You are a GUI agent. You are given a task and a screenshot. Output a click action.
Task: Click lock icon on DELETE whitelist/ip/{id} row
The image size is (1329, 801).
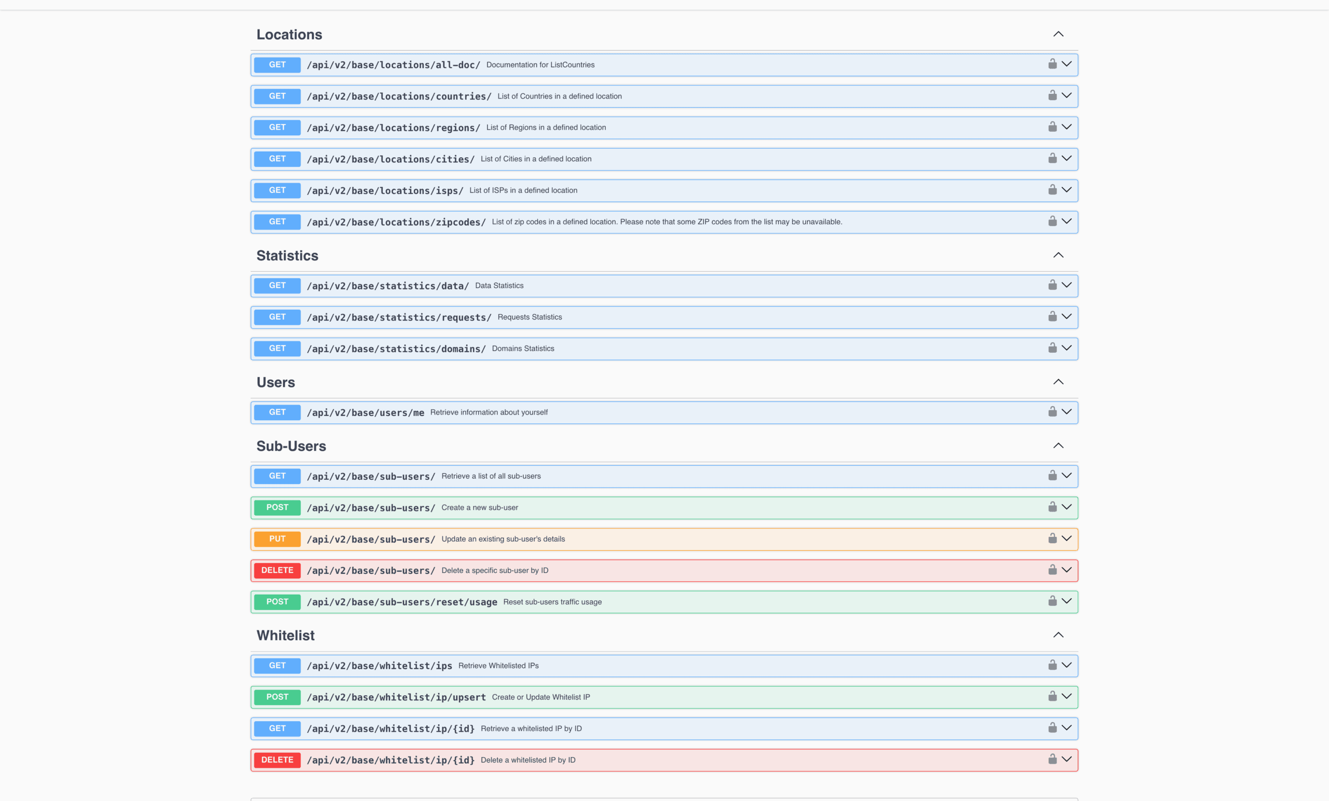coord(1052,759)
